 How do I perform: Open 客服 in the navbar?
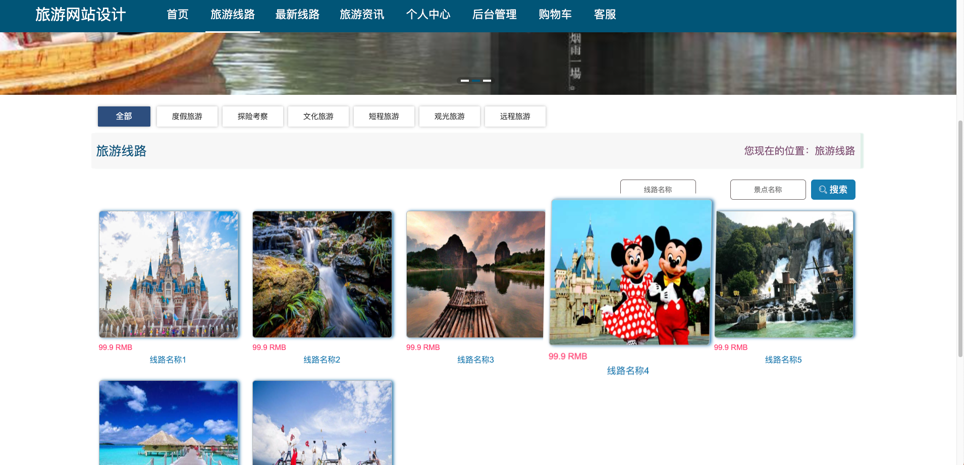(605, 15)
